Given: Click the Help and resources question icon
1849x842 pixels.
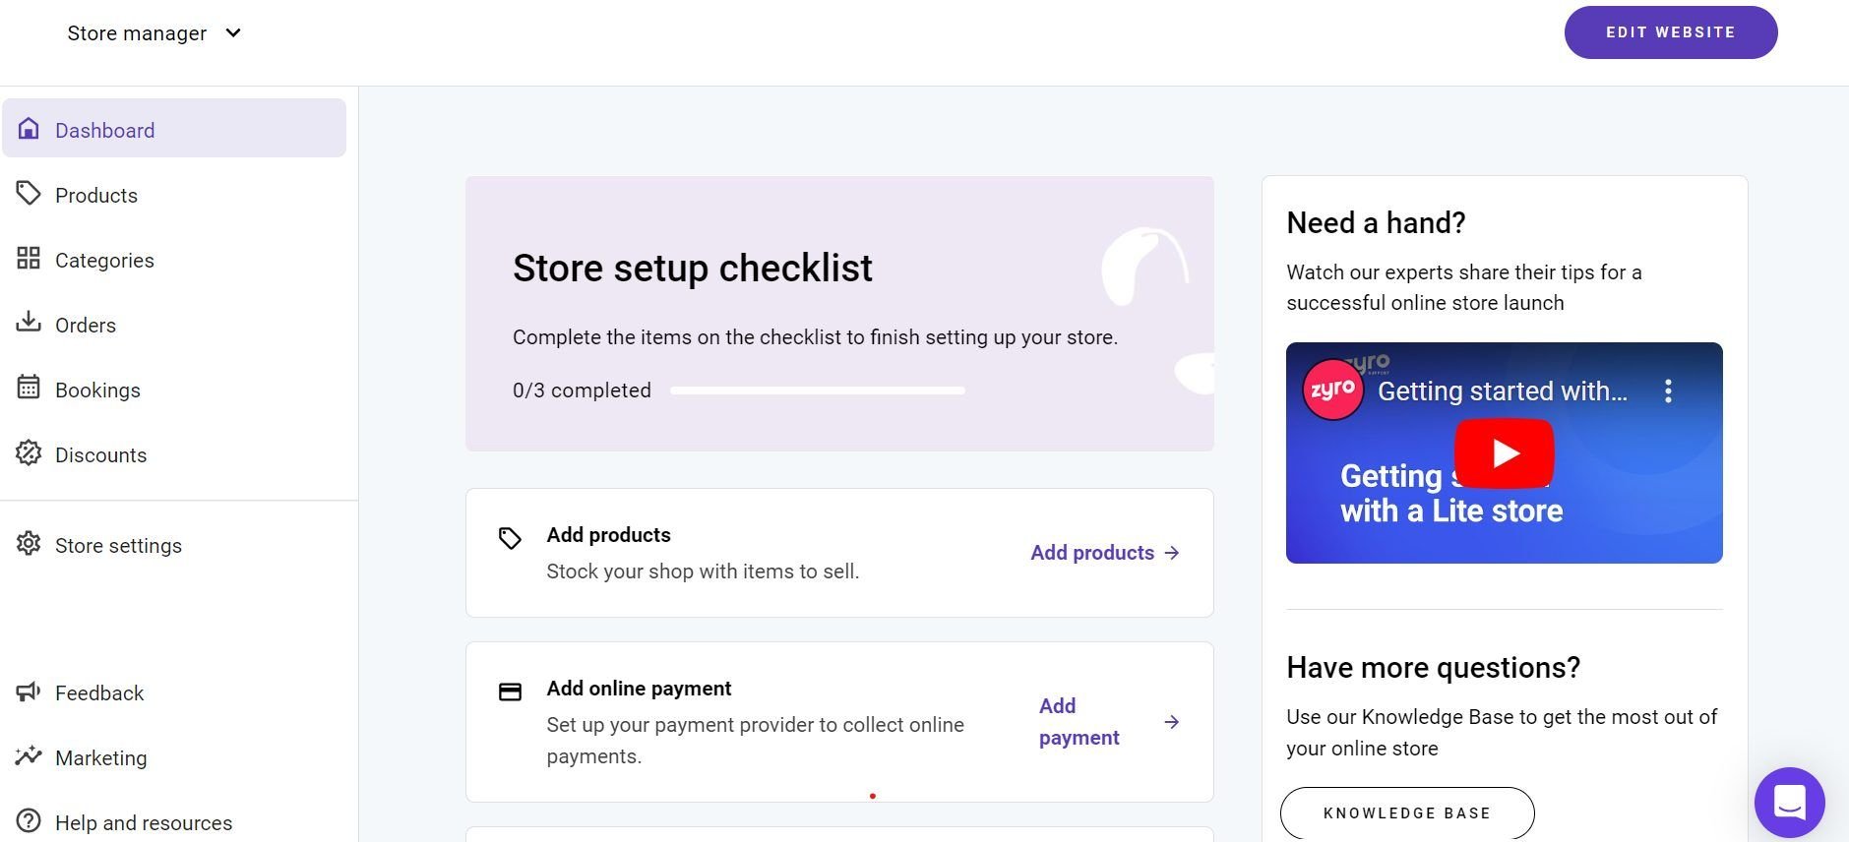Looking at the screenshot, I should click(x=29, y=820).
